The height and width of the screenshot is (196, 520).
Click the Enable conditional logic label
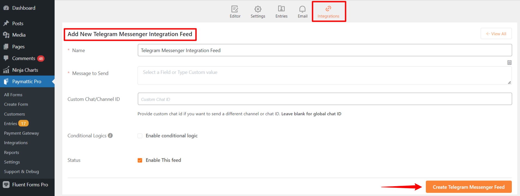[171, 136]
